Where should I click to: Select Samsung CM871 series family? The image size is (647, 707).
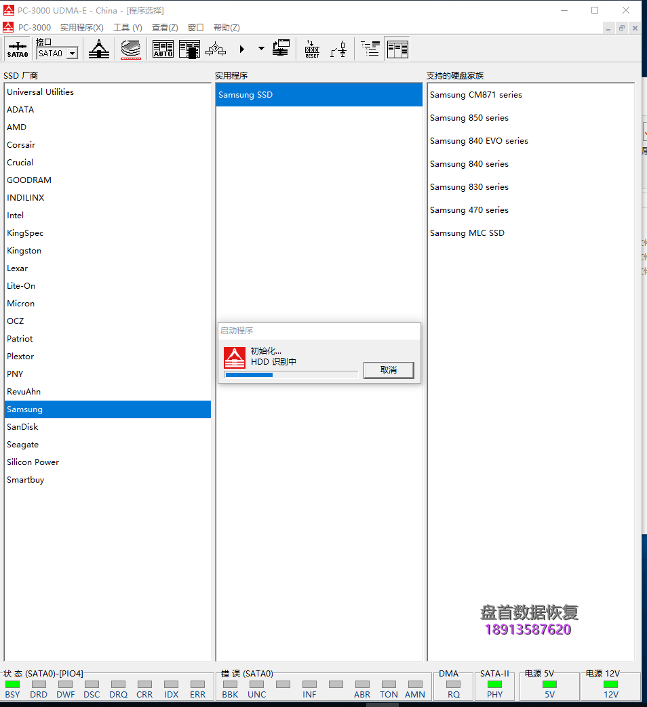(x=530, y=95)
